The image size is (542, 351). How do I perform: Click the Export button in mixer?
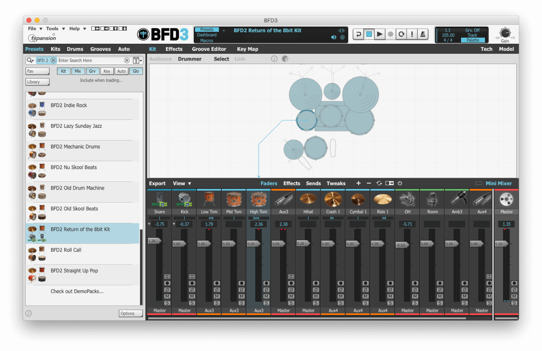click(x=157, y=183)
